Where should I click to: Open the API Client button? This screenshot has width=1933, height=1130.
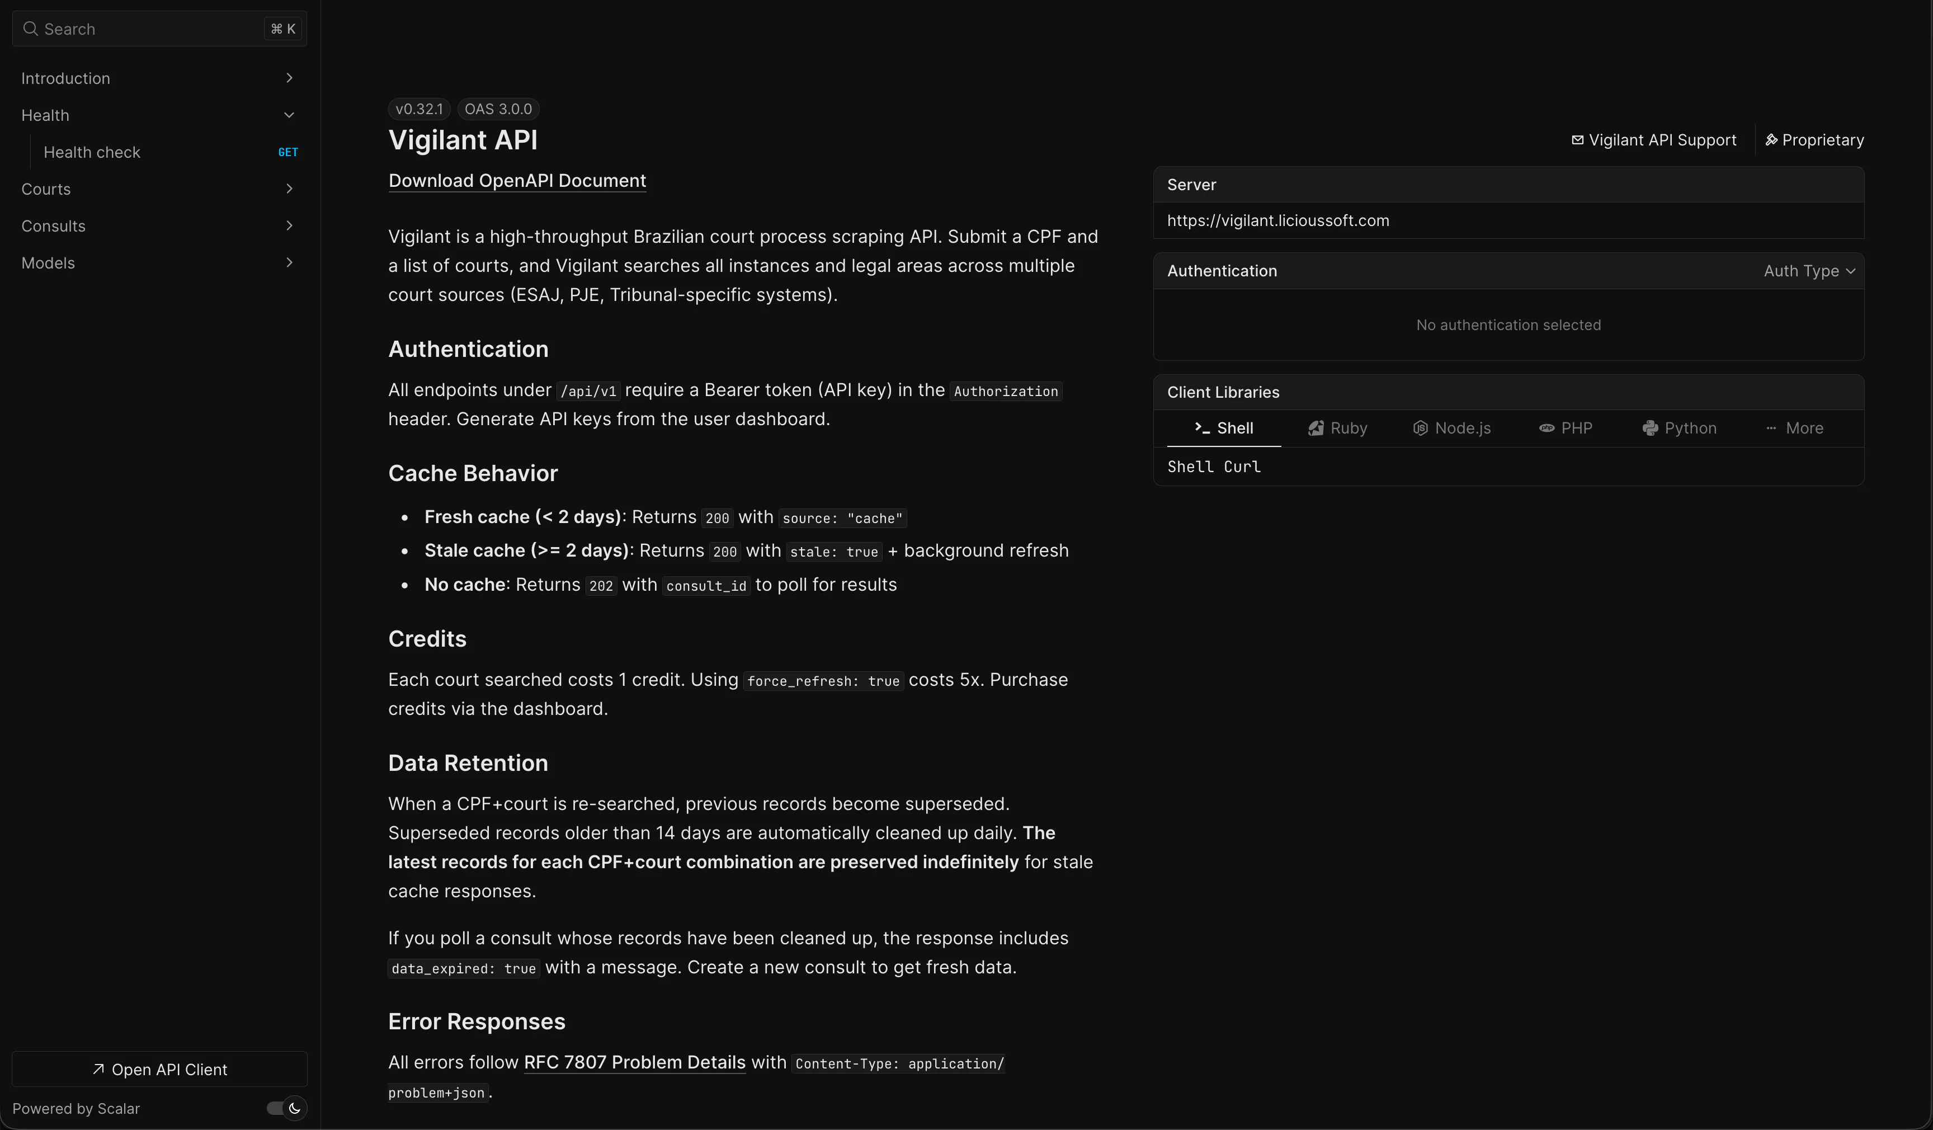tap(159, 1070)
